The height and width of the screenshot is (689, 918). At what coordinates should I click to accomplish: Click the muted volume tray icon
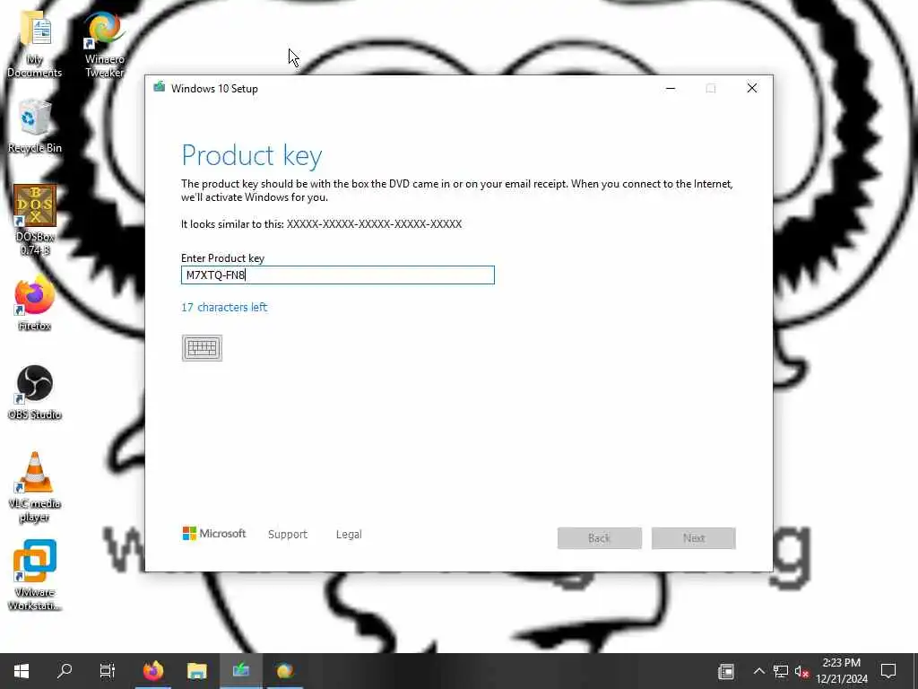point(801,671)
